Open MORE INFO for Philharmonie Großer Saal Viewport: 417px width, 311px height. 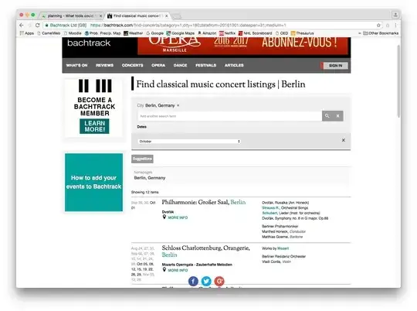178,217
